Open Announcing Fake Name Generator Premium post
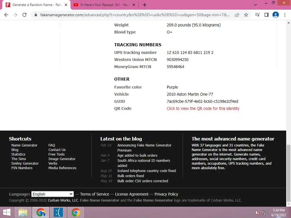The width and height of the screenshot is (291, 218). 144,148
